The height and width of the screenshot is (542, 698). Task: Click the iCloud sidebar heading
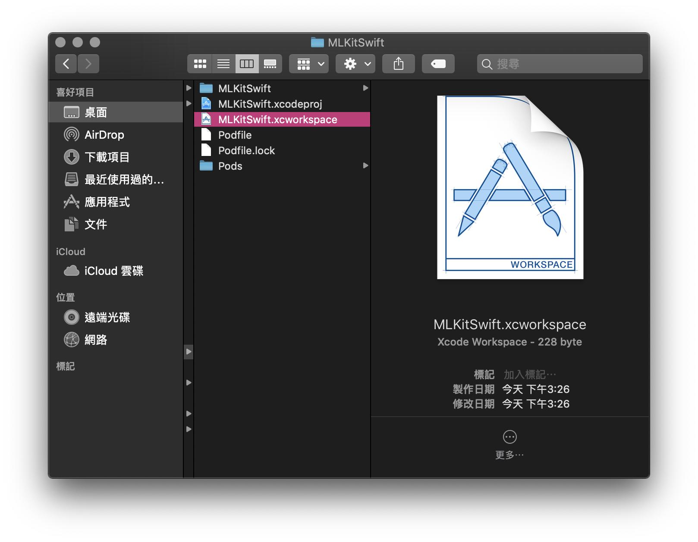coord(71,252)
